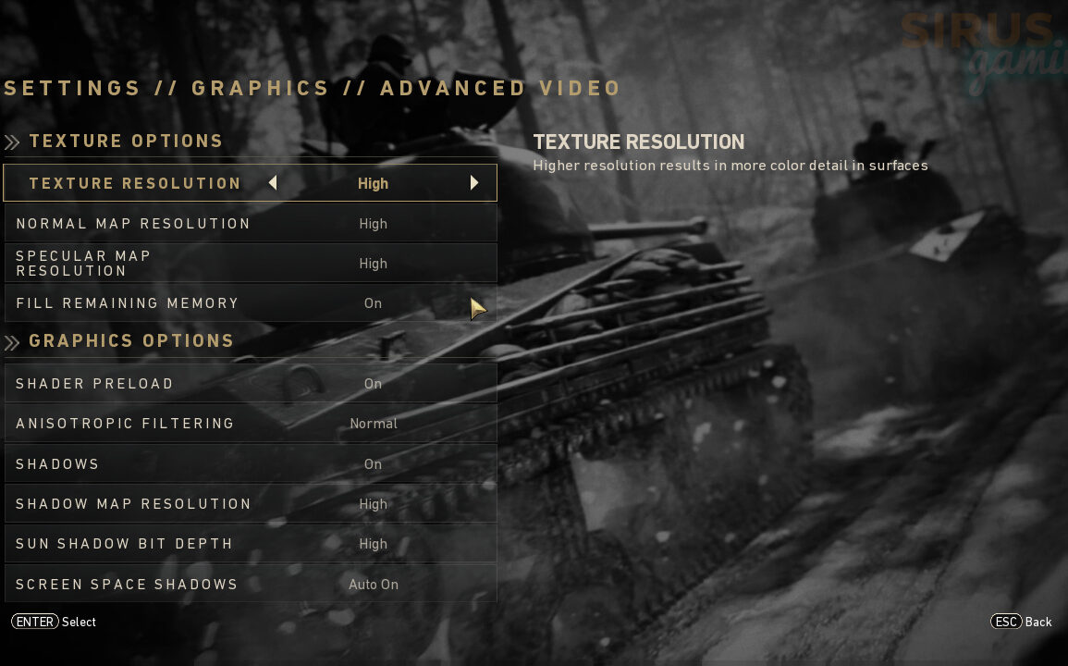Collapse Graphics Options section chevron

(12, 342)
